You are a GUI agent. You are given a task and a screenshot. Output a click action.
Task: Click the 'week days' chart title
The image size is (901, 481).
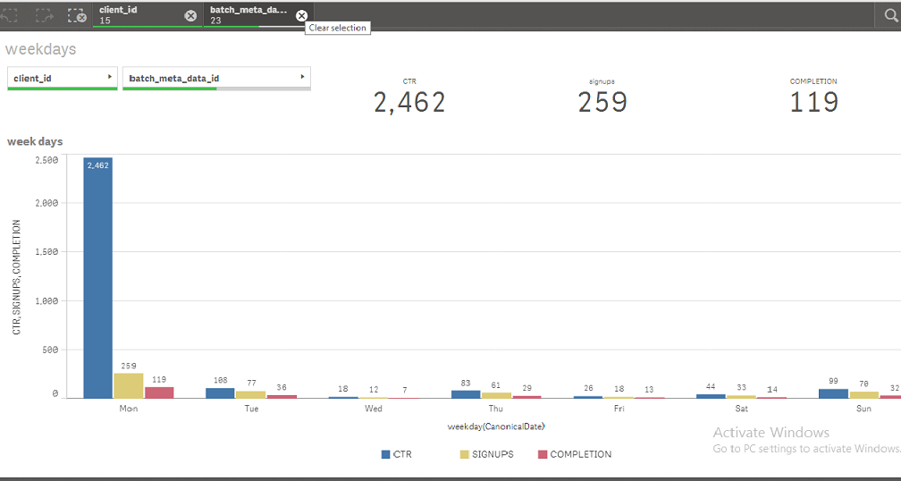(x=35, y=141)
